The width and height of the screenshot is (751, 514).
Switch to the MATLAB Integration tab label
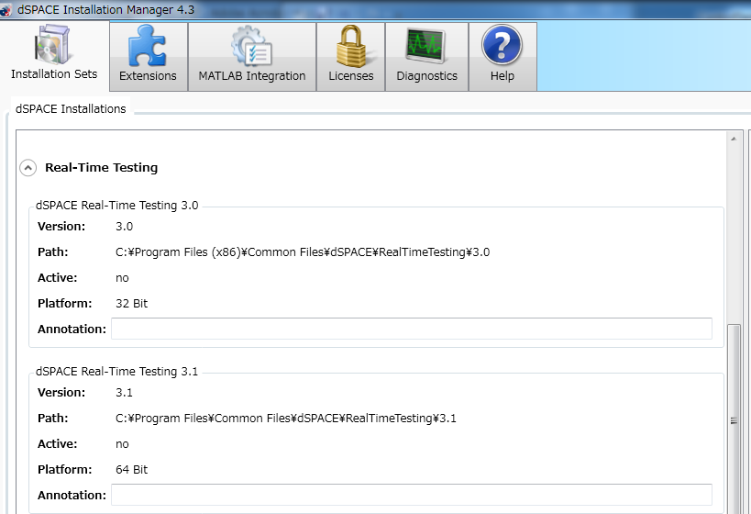252,76
